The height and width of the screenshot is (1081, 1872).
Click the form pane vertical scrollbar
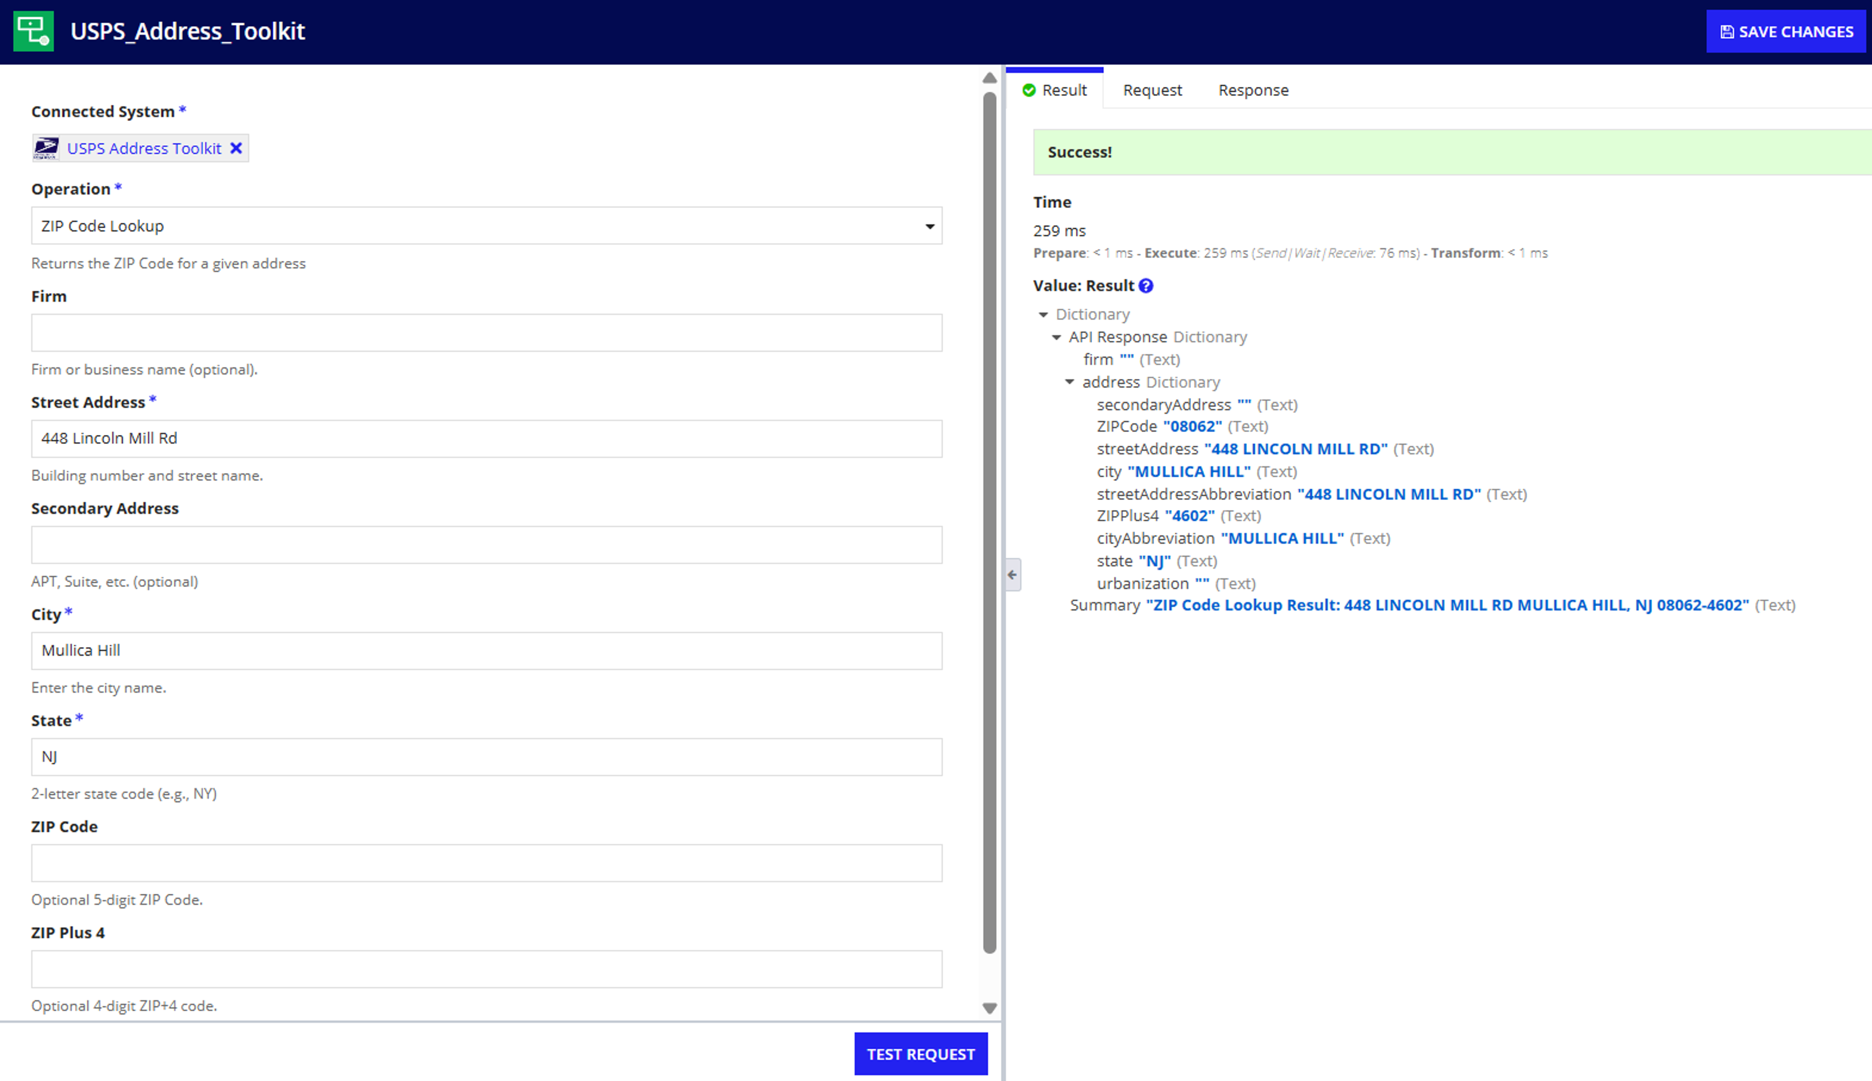pyautogui.click(x=990, y=523)
